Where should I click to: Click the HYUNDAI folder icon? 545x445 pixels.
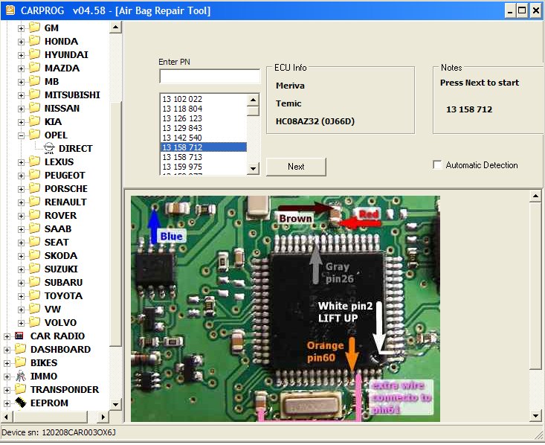pos(34,54)
